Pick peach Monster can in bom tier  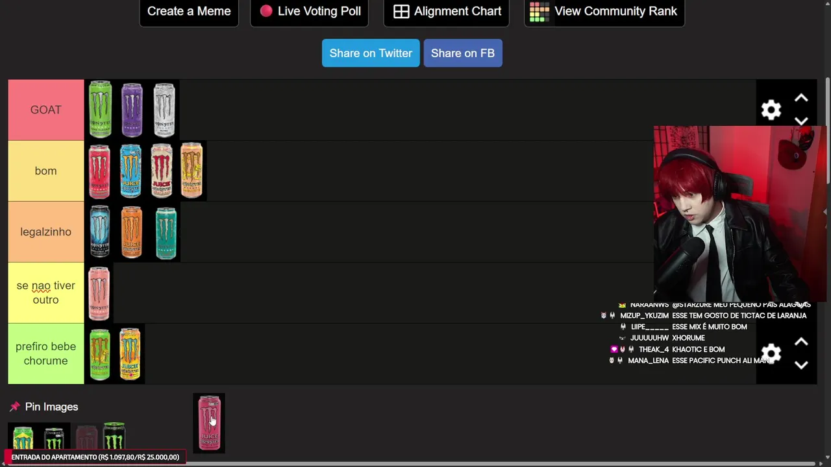(192, 170)
